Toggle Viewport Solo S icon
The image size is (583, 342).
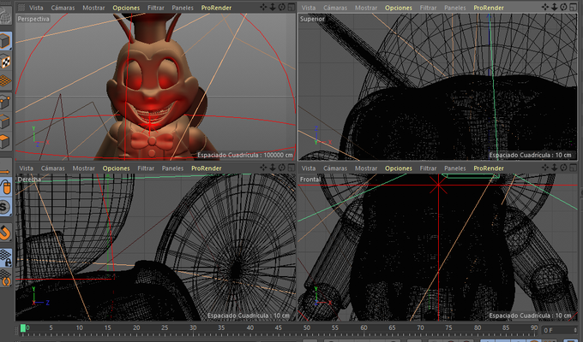pyautogui.click(x=4, y=207)
